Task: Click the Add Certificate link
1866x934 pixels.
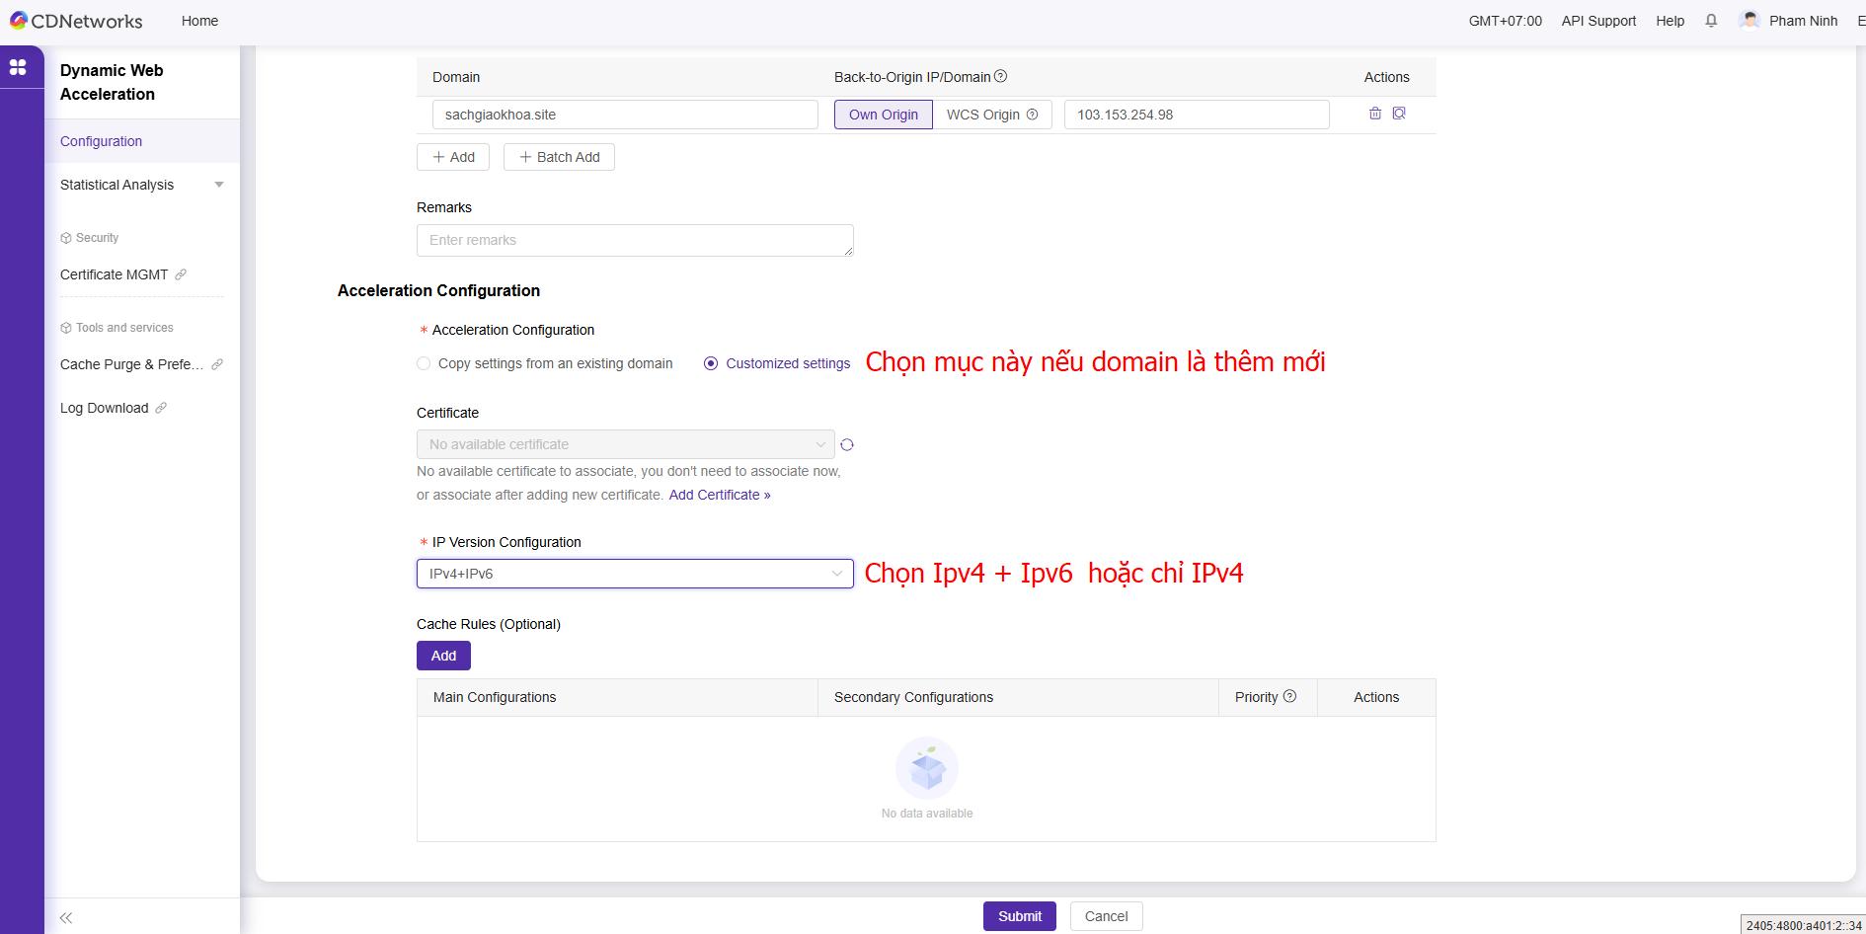Action: (x=719, y=495)
